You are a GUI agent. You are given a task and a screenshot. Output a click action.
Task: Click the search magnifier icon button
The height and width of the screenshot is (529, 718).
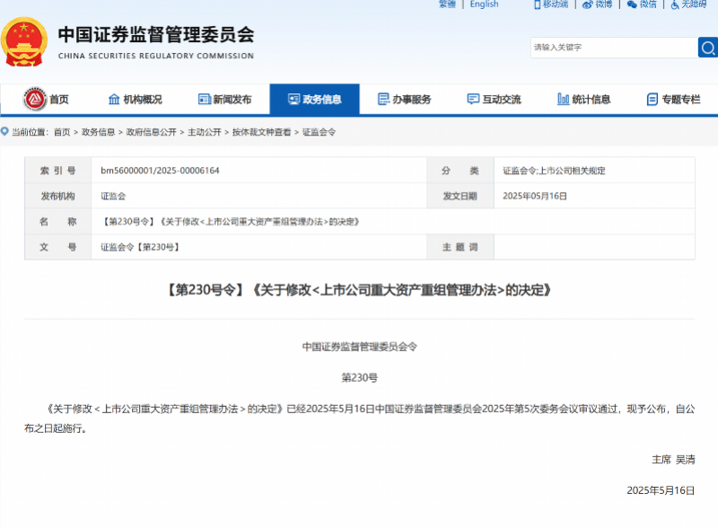point(707,47)
